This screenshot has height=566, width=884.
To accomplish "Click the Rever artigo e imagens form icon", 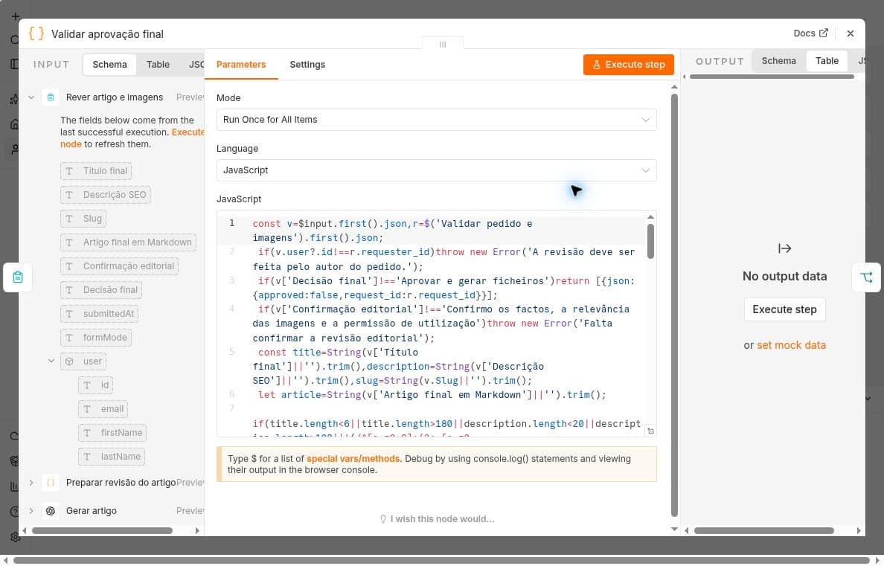I will [x=50, y=97].
